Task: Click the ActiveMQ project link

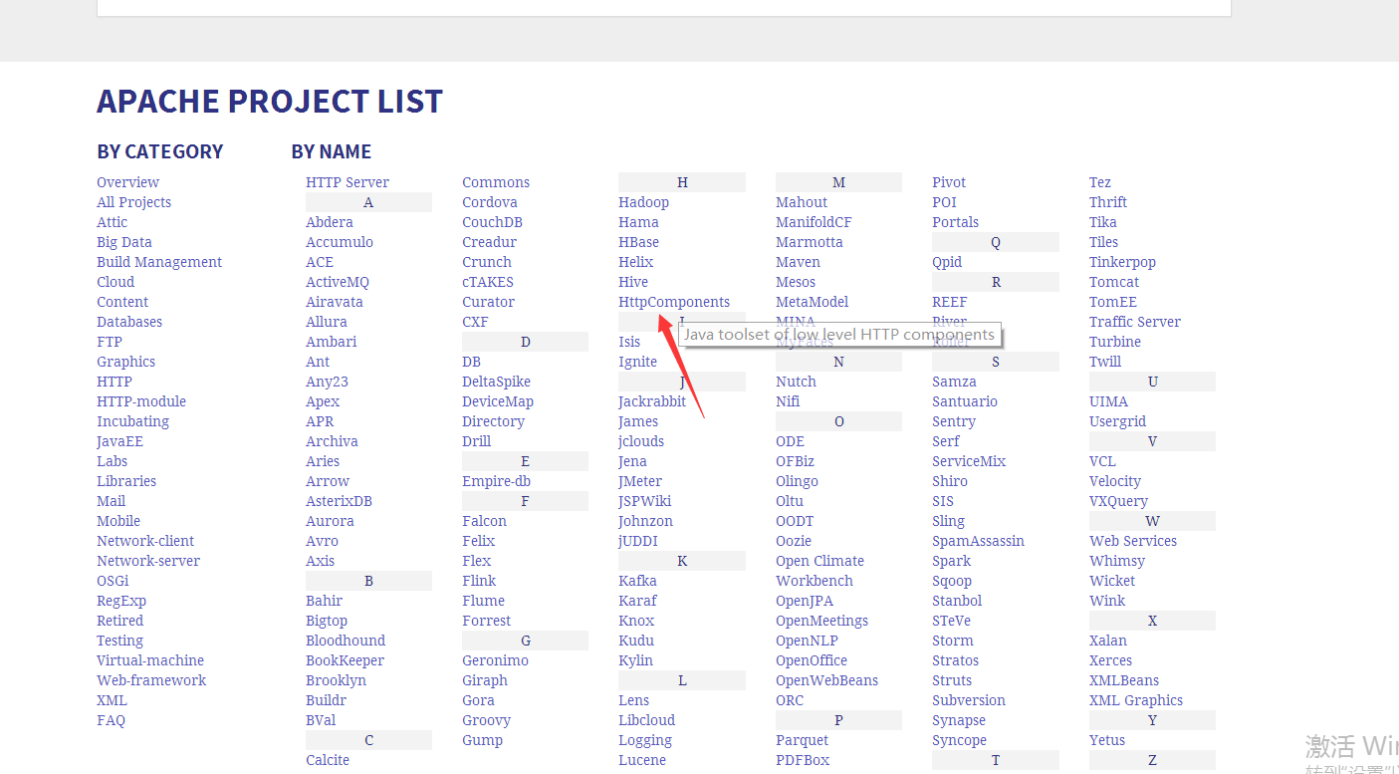Action: (338, 282)
